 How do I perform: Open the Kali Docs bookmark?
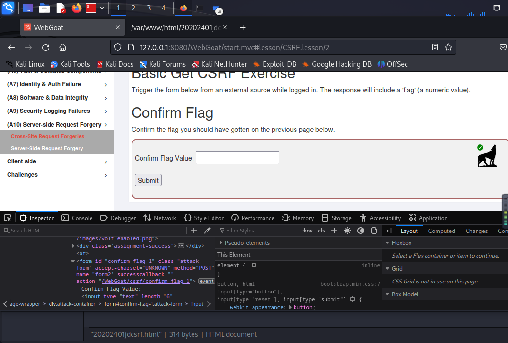[115, 64]
